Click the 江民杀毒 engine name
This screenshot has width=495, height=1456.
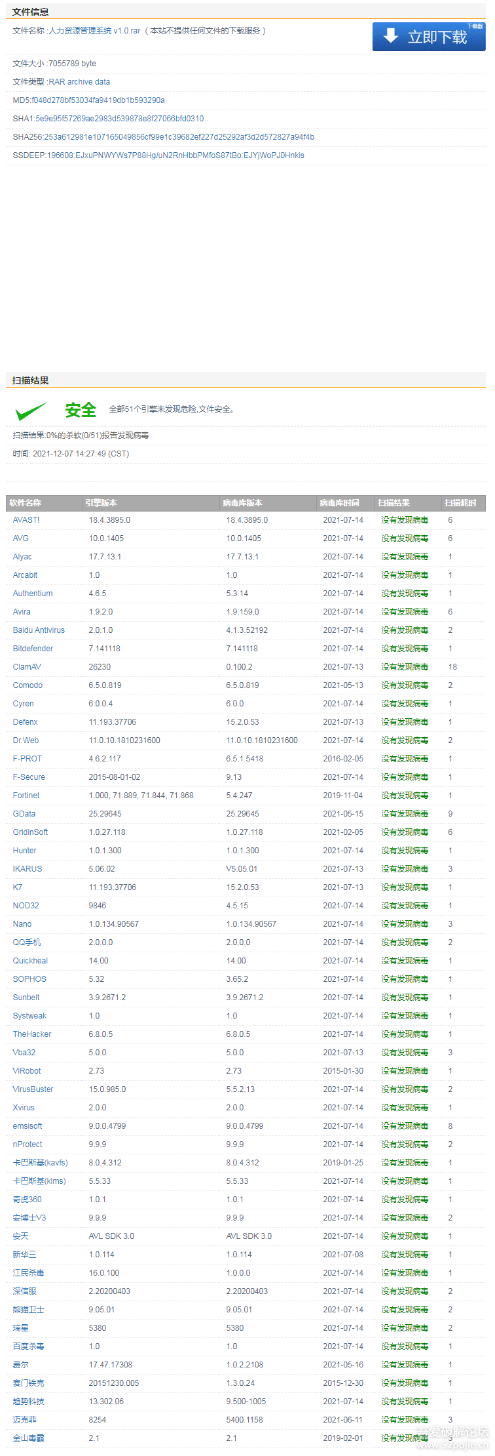coord(29,1273)
